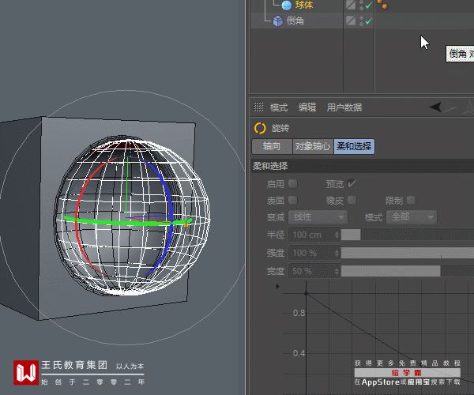Click the 旋转 rotate tool icon

click(260, 128)
